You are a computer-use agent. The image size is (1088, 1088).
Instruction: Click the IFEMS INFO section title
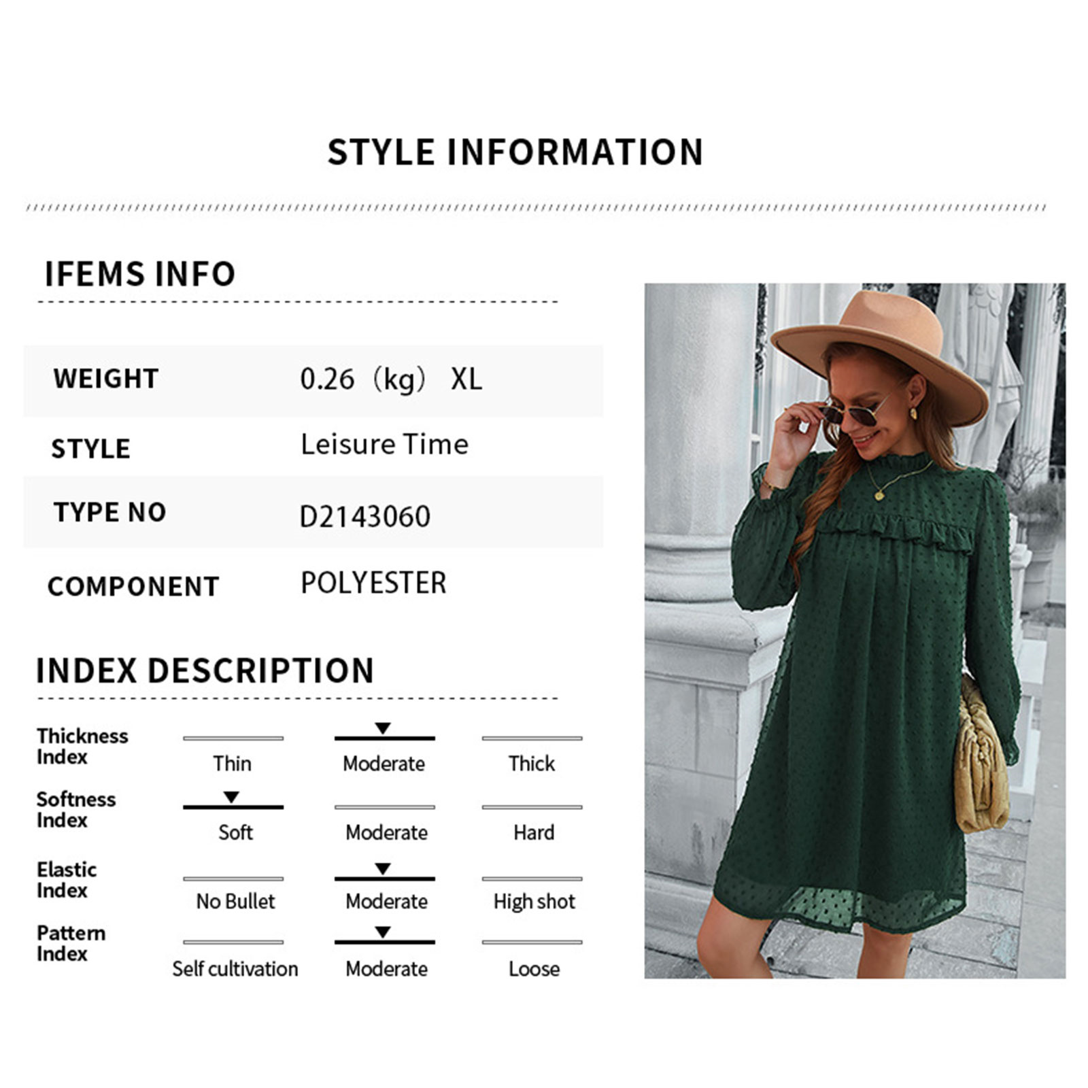139,274
